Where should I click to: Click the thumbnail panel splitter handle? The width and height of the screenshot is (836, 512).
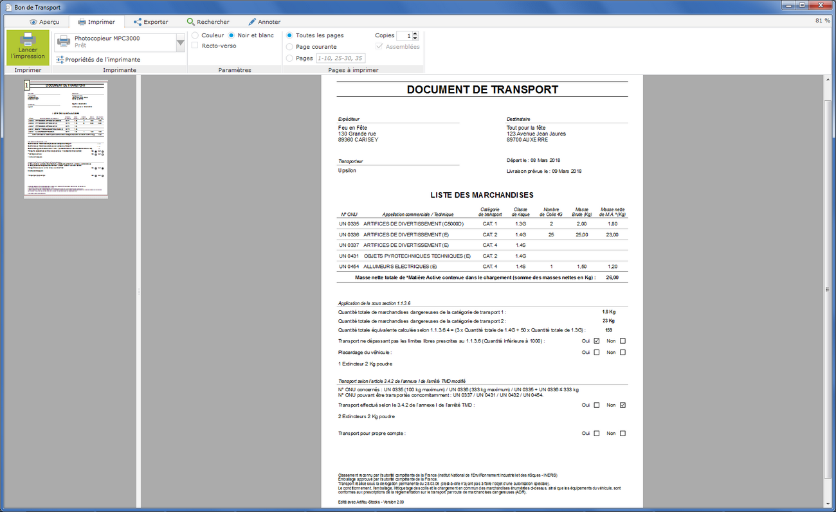tap(138, 290)
